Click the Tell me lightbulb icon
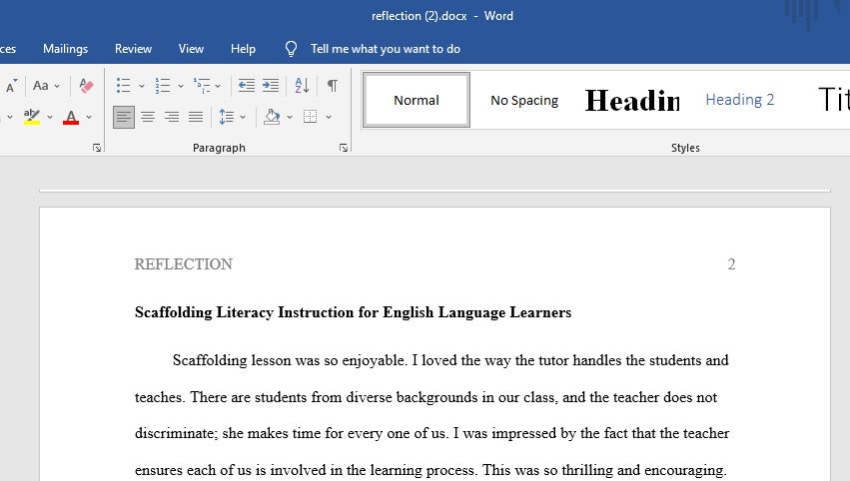The height and width of the screenshot is (481, 850). pyautogui.click(x=291, y=49)
